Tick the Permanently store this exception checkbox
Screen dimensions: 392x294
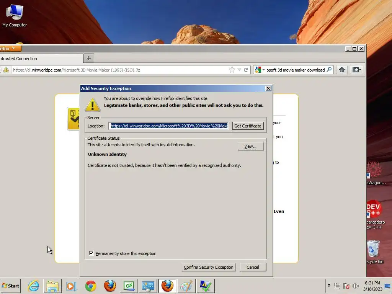[x=91, y=253]
